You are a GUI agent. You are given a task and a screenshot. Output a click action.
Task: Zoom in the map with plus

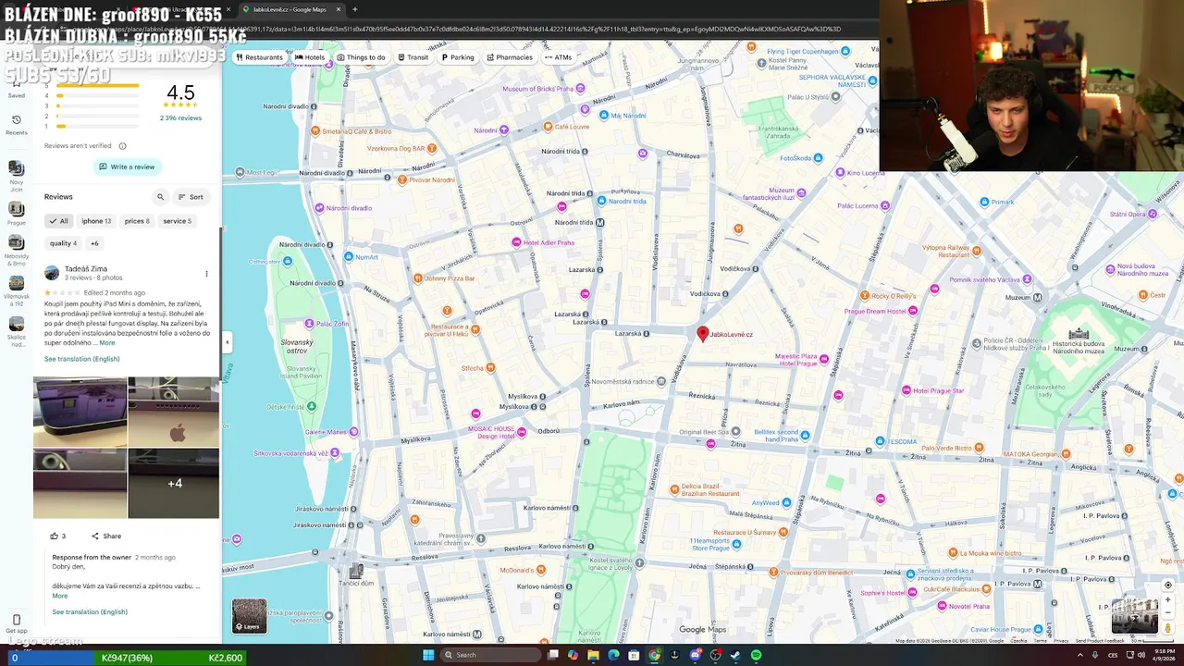(1168, 599)
